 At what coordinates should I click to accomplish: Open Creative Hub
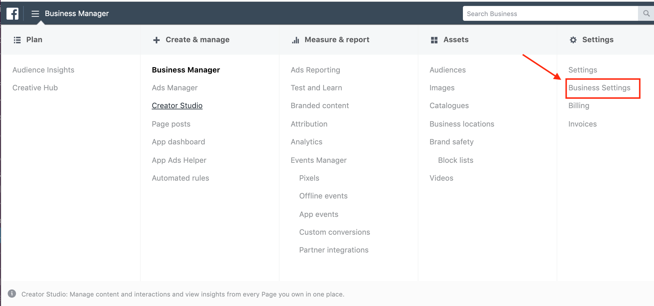[x=35, y=88]
